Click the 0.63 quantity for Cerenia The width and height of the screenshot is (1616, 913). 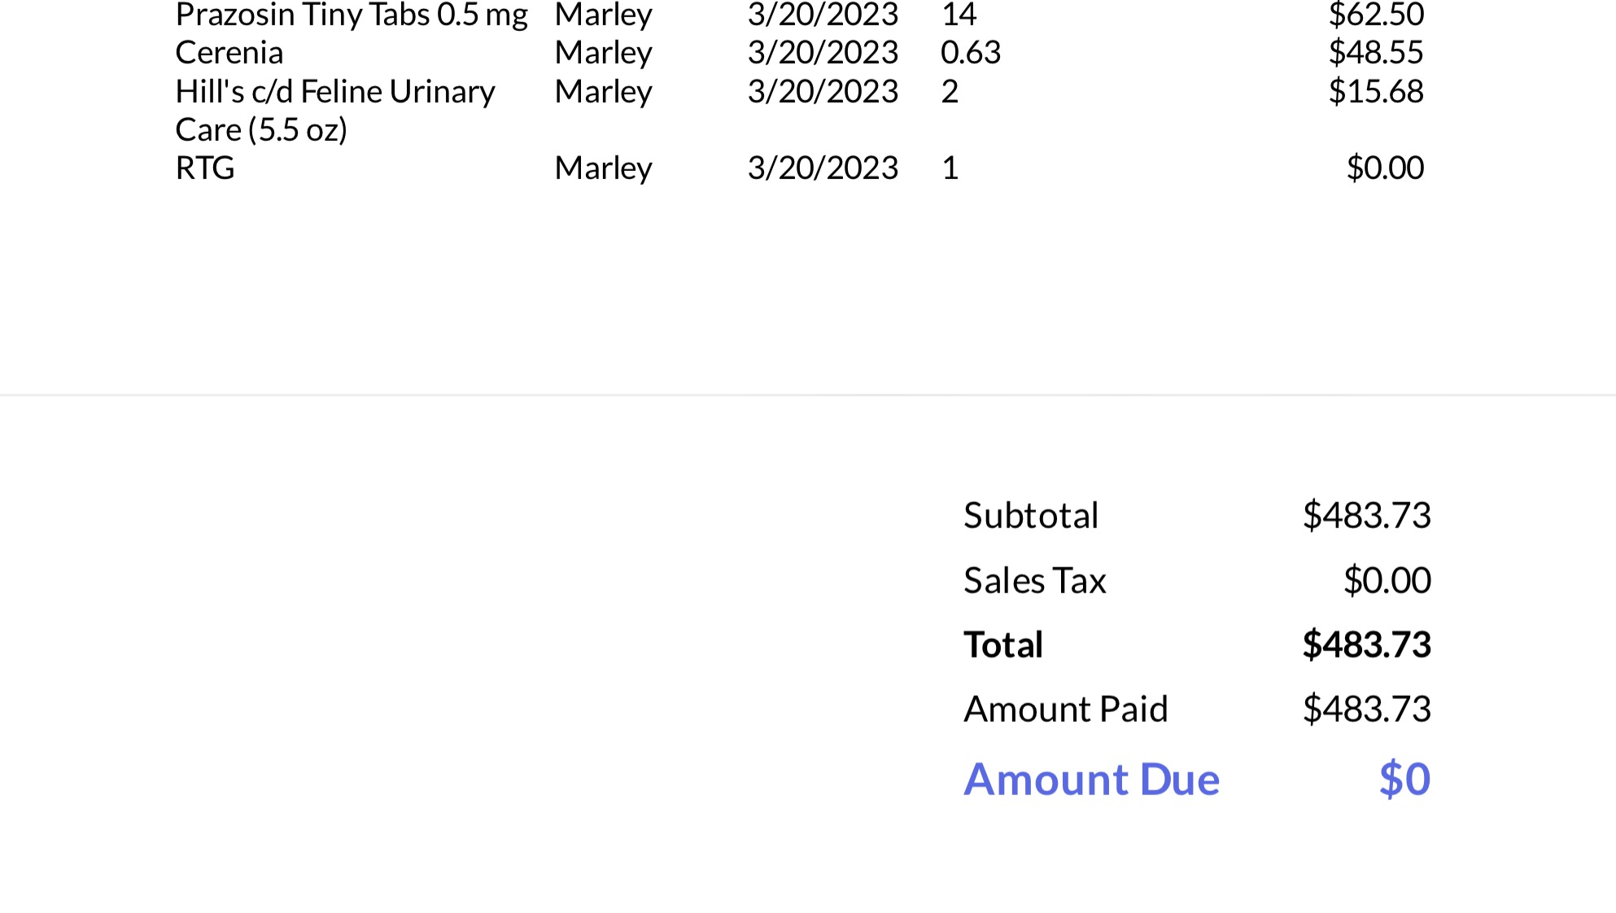(970, 53)
